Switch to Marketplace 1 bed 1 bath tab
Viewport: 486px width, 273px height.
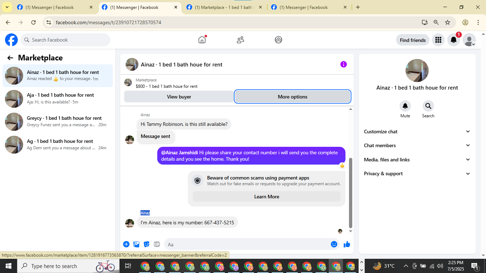point(225,7)
